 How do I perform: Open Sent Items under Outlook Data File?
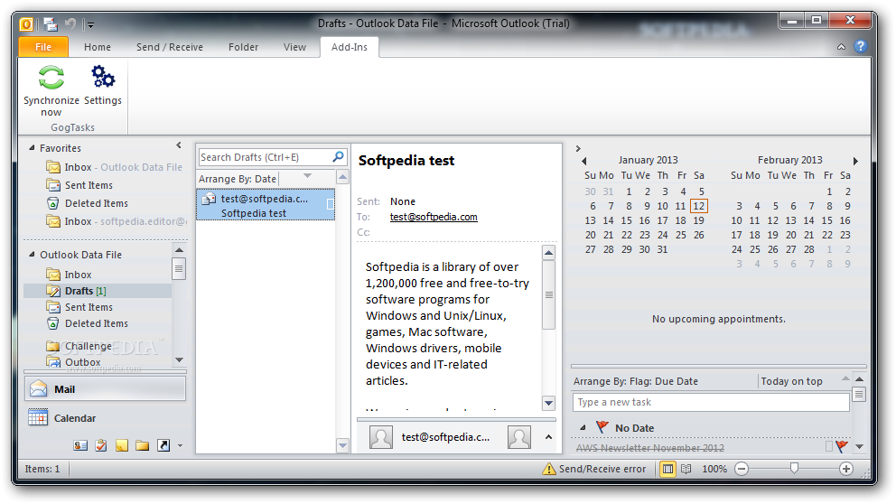(x=79, y=307)
